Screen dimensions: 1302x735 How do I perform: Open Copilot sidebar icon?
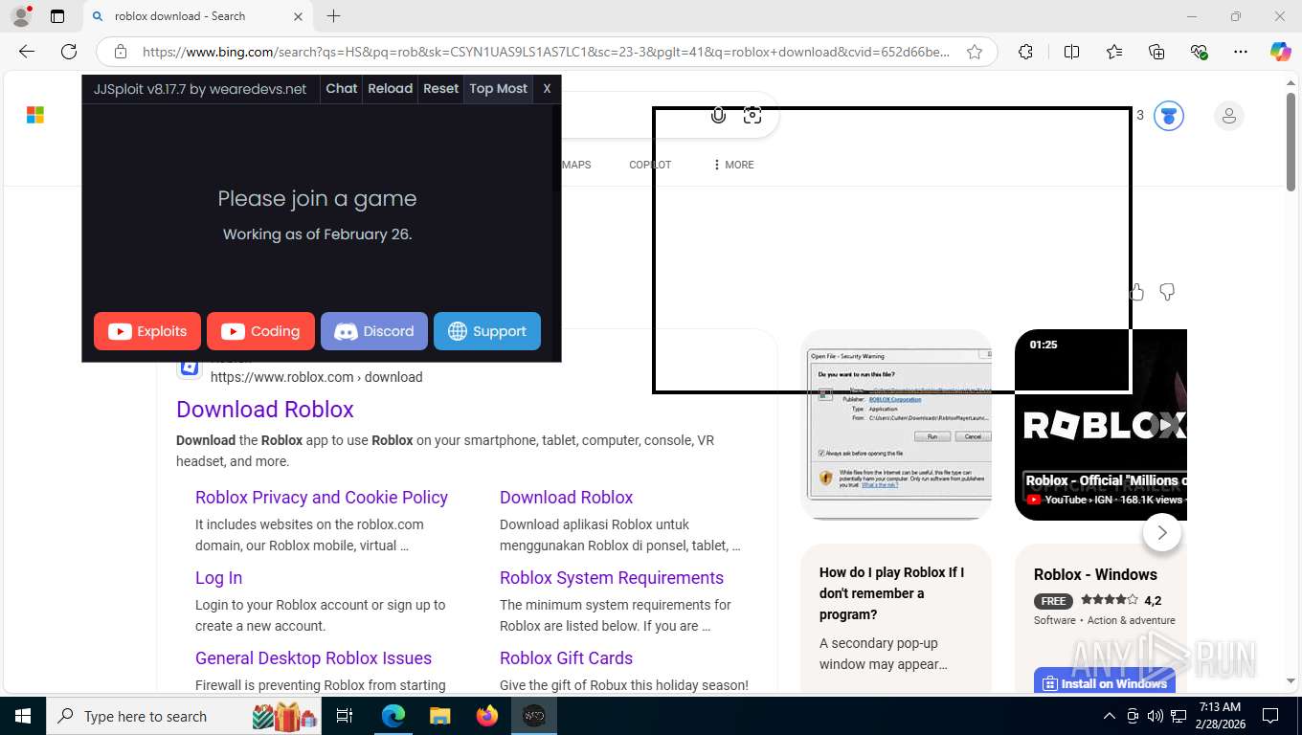(1280, 52)
